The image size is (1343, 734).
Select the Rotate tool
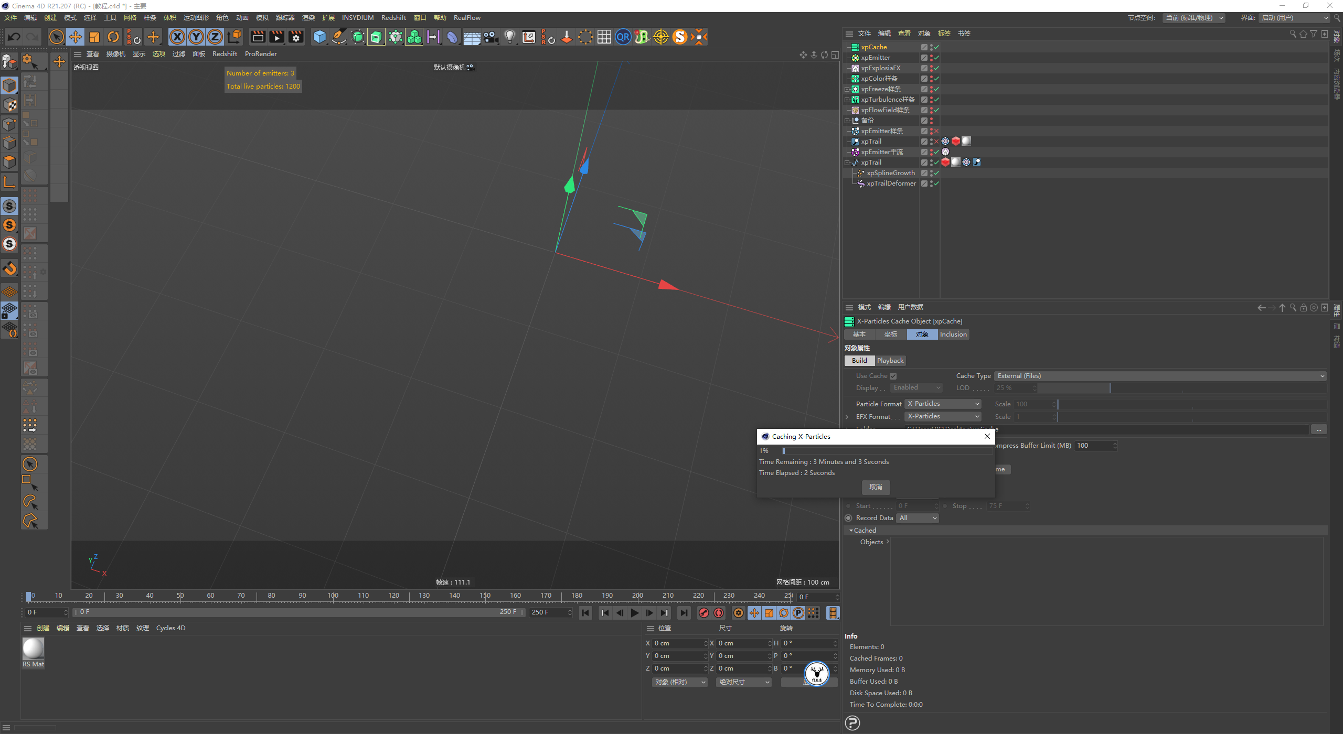pyautogui.click(x=113, y=37)
